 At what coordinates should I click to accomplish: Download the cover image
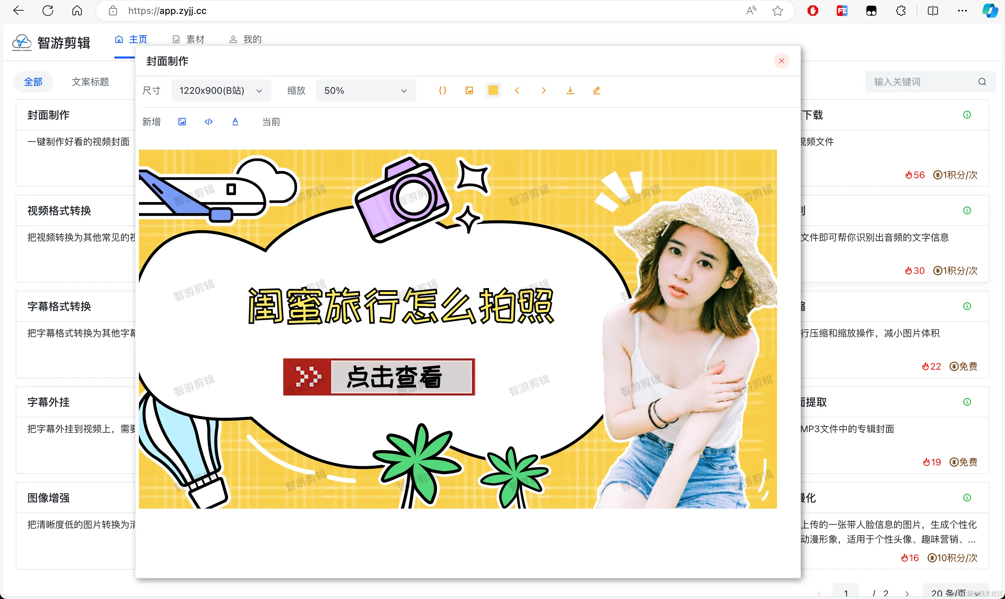(570, 90)
